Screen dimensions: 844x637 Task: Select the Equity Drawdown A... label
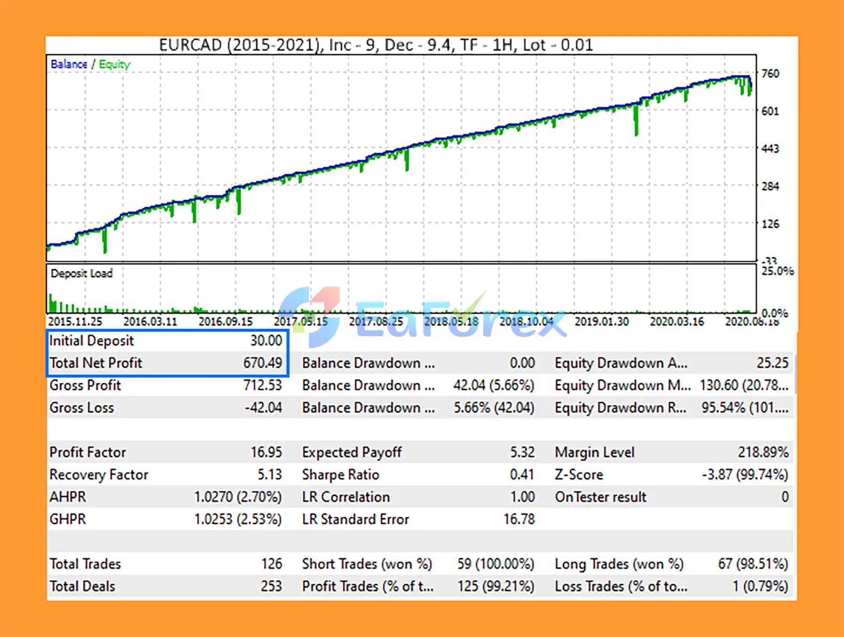pyautogui.click(x=621, y=363)
